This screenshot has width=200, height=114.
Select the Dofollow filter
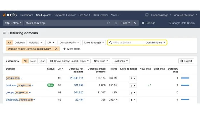[x=20, y=42]
